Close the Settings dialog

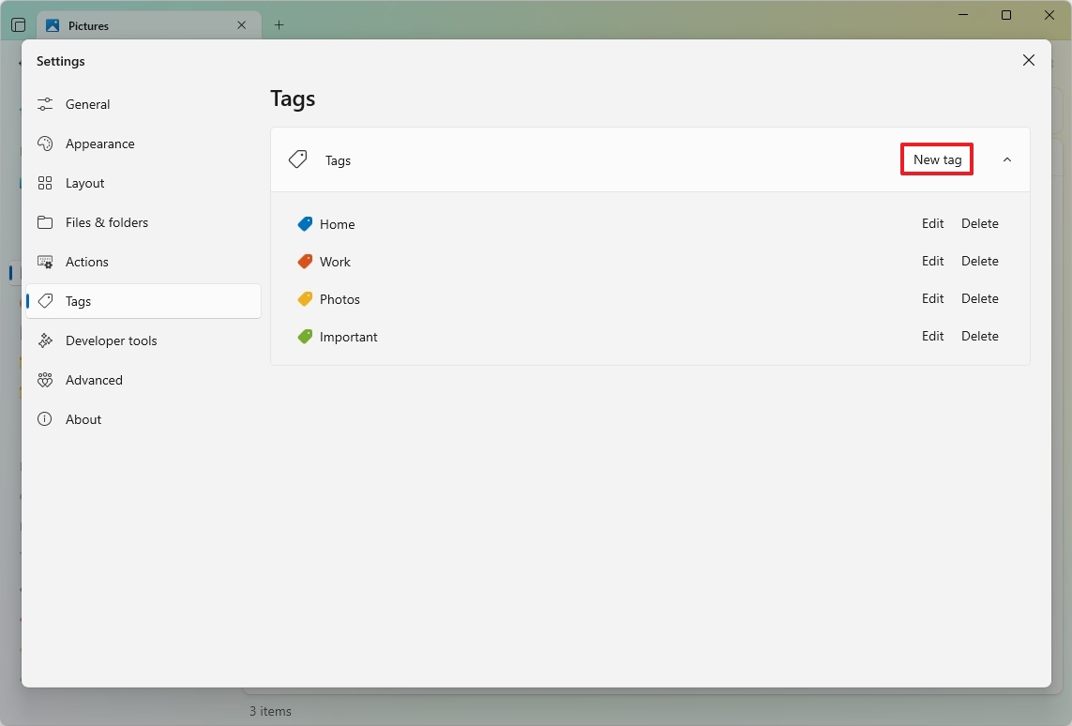tap(1029, 59)
